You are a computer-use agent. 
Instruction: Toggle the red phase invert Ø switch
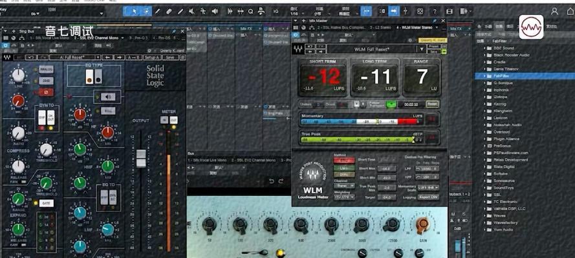click(46, 92)
